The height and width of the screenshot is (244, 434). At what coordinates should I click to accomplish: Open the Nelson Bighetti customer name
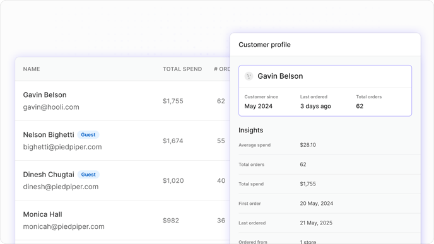coord(49,135)
